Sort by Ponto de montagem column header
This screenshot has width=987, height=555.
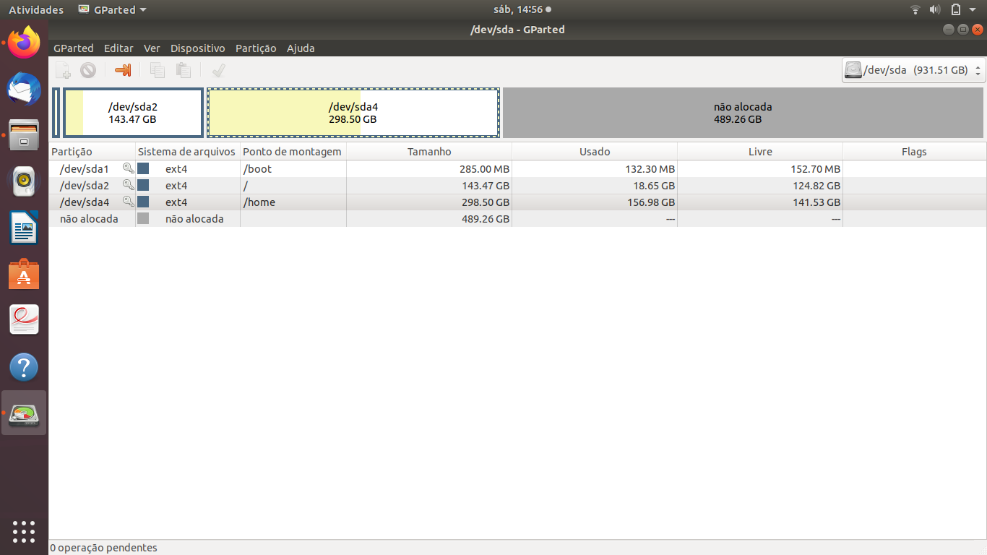[x=293, y=152]
